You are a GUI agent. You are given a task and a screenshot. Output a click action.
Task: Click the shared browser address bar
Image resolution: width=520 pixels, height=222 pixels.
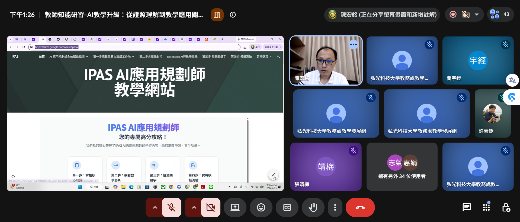pos(134,47)
